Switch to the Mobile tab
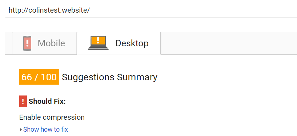The image size is (297, 136). point(44,43)
